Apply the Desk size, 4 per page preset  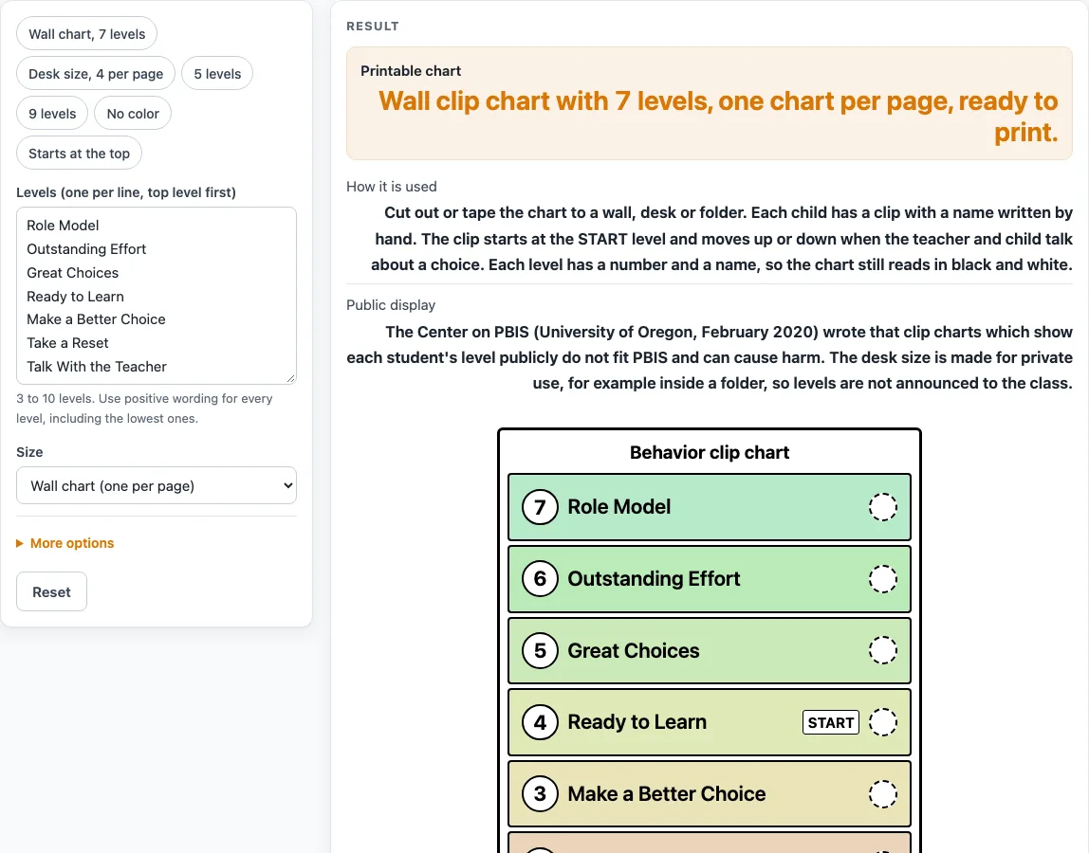click(96, 74)
